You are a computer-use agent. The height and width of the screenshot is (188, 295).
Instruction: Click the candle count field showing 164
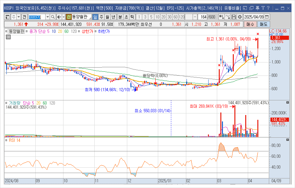point(203,17)
